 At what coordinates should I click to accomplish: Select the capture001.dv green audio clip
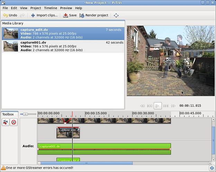click(104, 149)
